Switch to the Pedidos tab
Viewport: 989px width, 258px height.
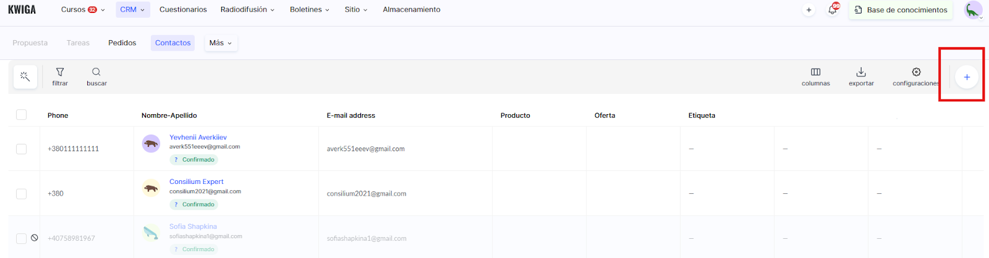coord(122,43)
